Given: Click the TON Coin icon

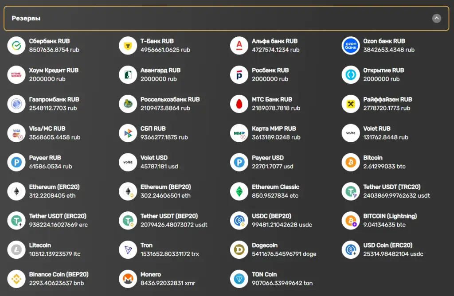Looking at the screenshot, I should coord(239,279).
